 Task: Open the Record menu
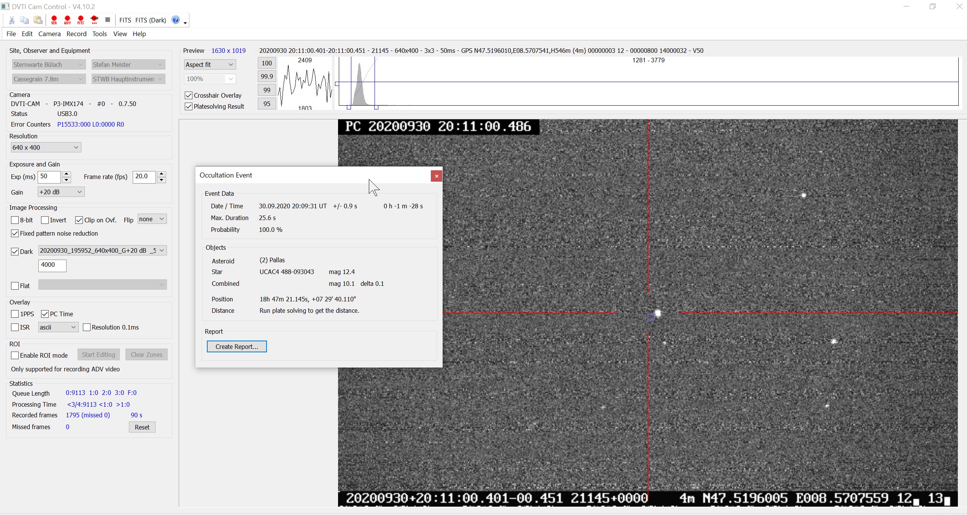pyautogui.click(x=76, y=34)
